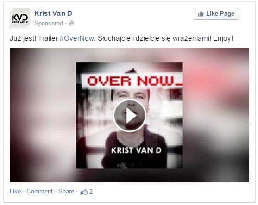This screenshot has height=205, width=258.
Task: Open the Krist Van D page name link
Action: (53, 13)
